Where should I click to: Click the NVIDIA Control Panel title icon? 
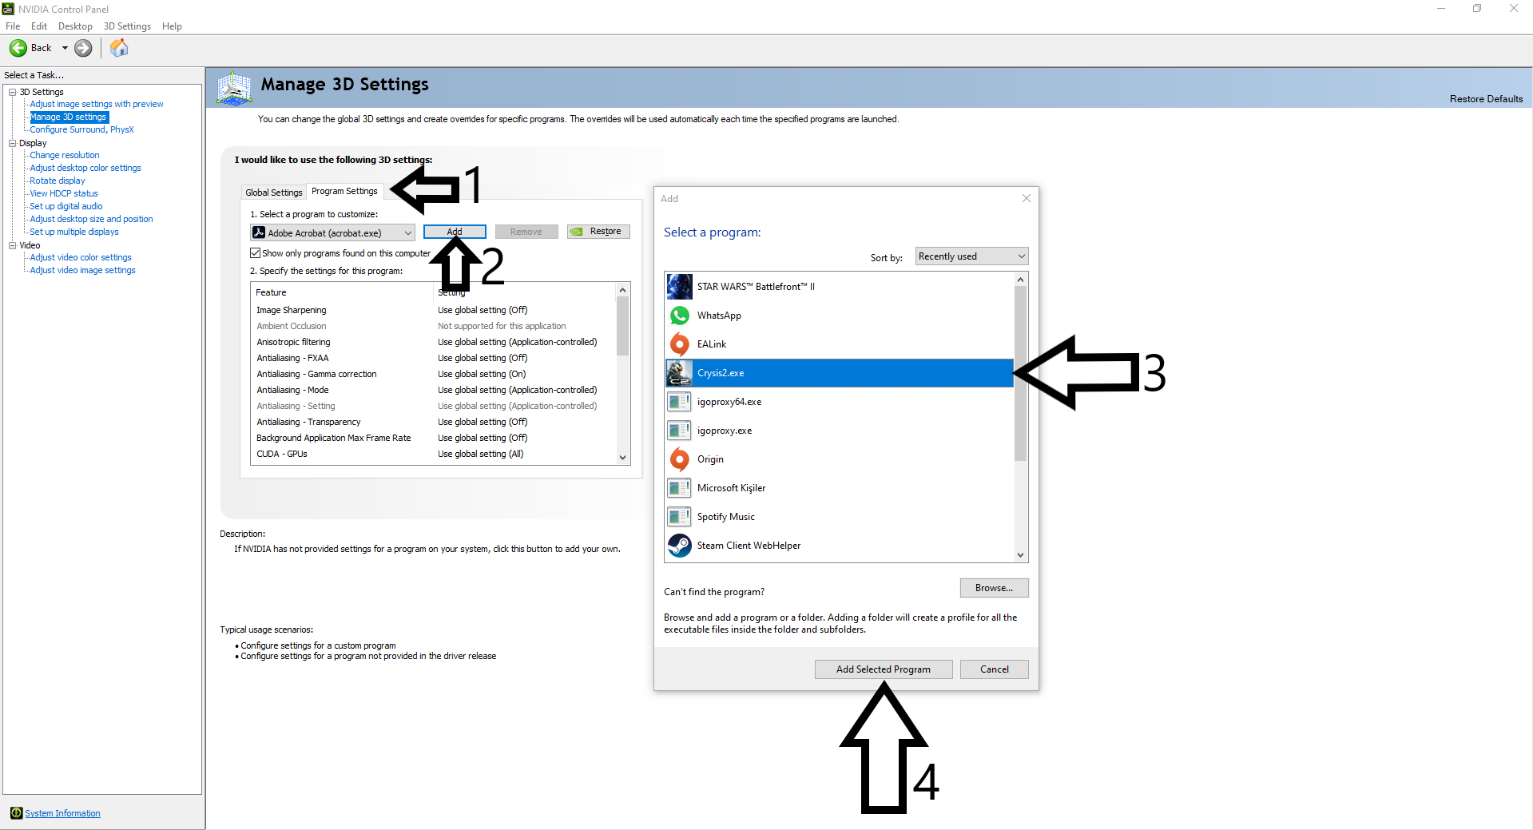(x=9, y=9)
